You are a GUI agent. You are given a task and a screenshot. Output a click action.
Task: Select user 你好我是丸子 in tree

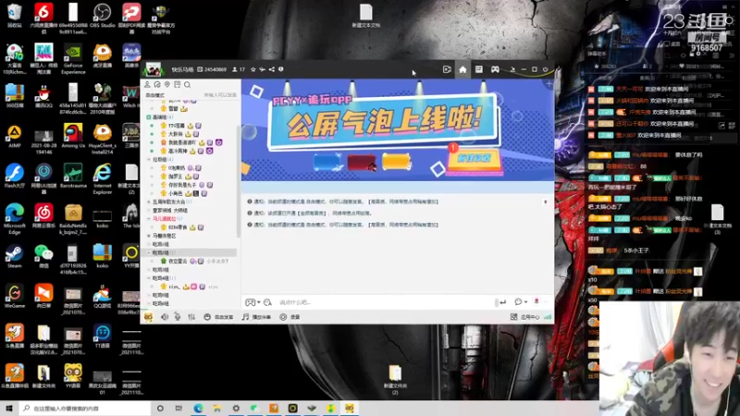pos(182,185)
